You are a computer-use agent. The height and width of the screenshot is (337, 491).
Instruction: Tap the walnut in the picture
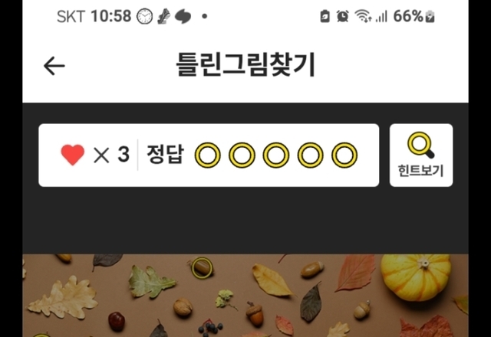[x=183, y=306]
